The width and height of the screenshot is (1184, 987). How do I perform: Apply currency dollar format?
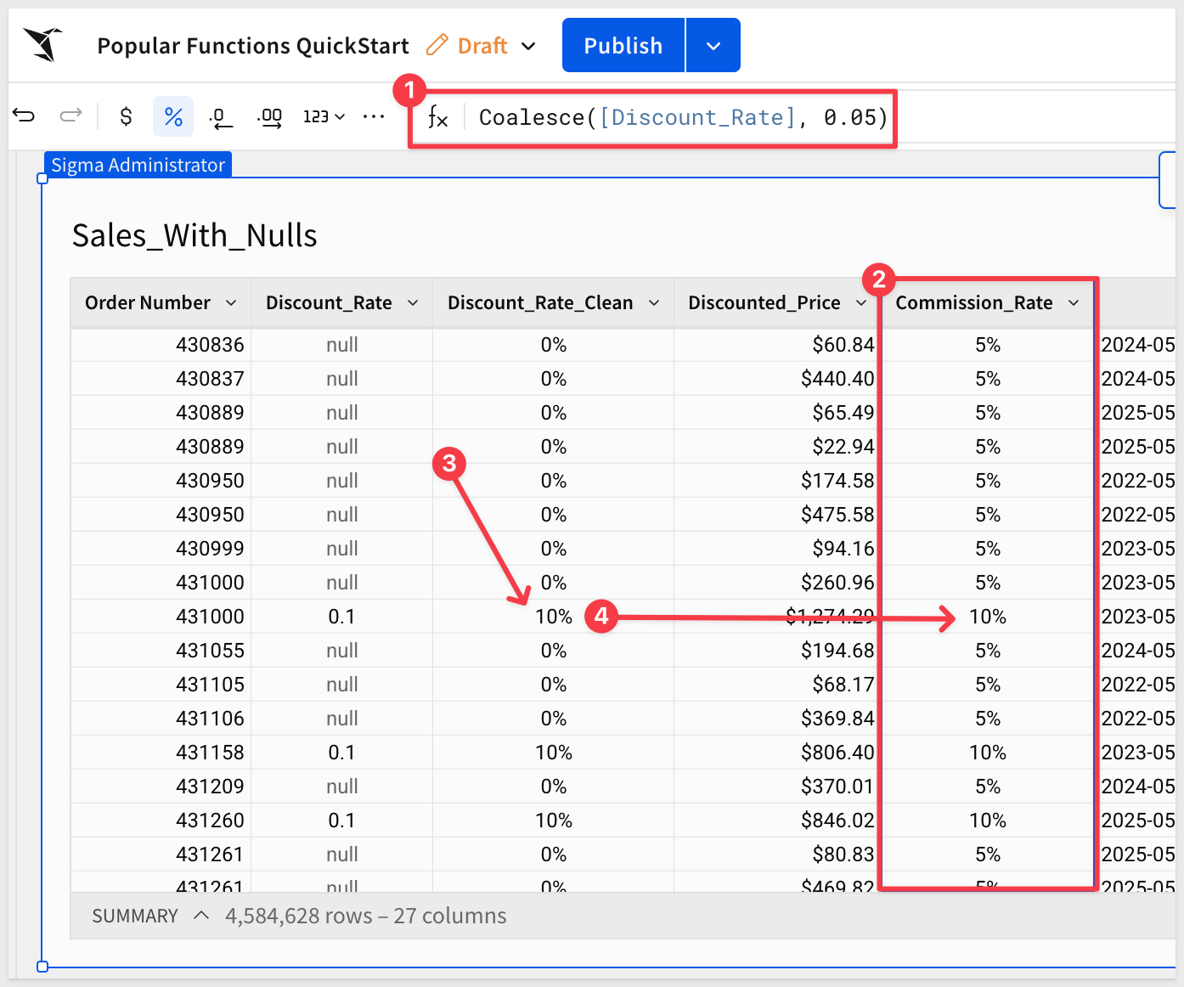pos(126,116)
